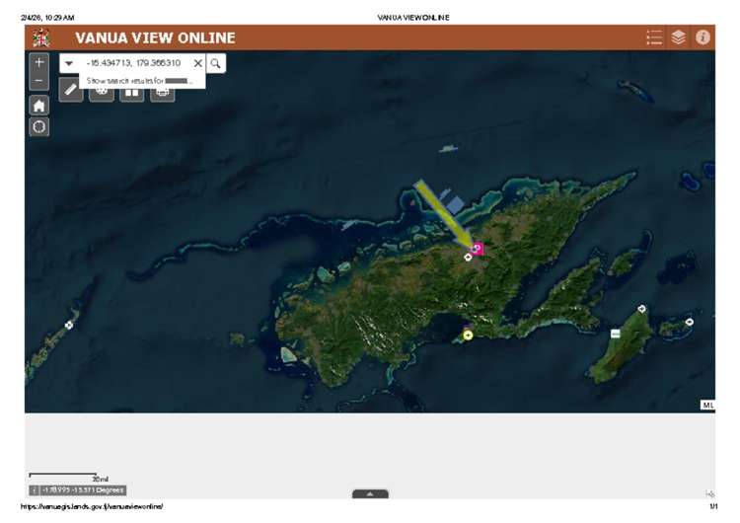Screen dimensions: 740x523
Task: Open the measurement ruler tool
Action: click(71, 90)
